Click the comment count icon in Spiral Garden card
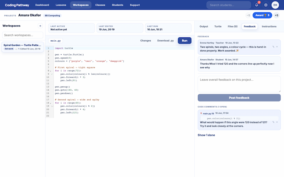Screen dimensions: 284x177 tap(17, 49)
